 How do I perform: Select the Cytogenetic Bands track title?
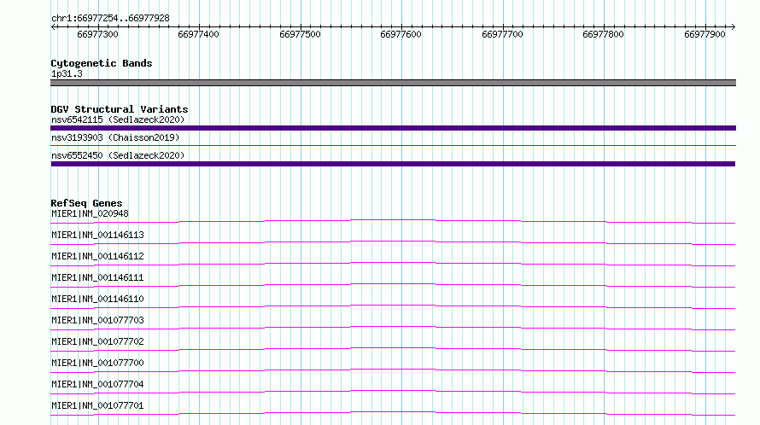(x=102, y=63)
